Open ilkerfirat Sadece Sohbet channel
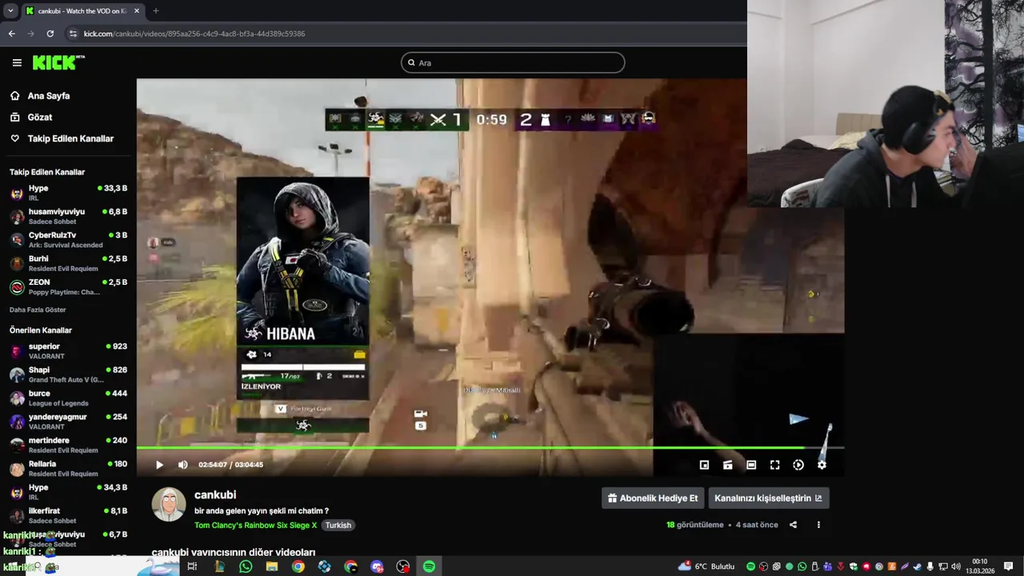This screenshot has width=1024, height=576. coord(68,515)
